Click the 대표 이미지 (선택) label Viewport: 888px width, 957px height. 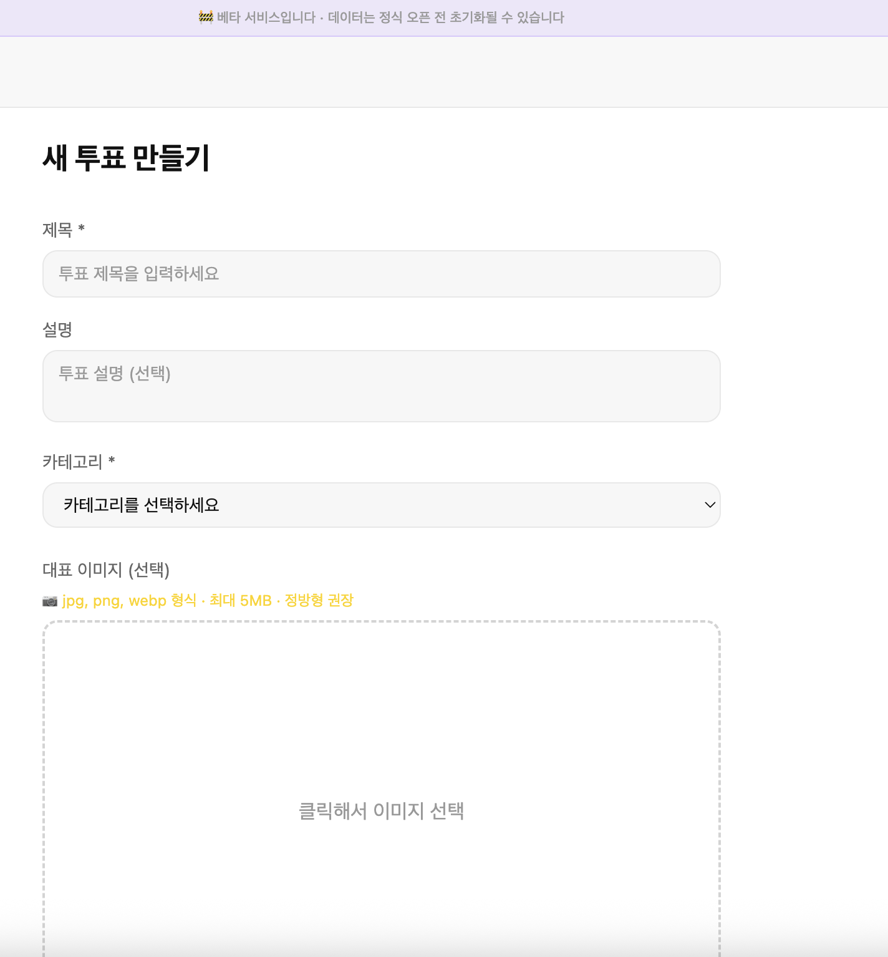(106, 570)
